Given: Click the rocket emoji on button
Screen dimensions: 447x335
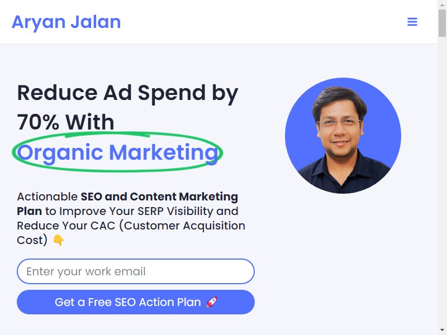Looking at the screenshot, I should (x=212, y=302).
